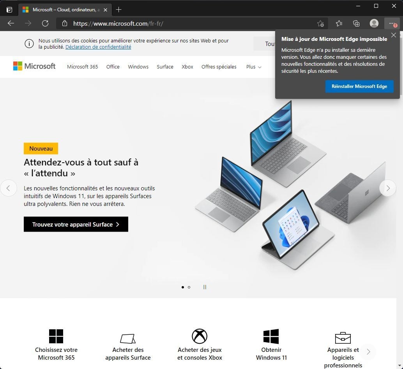This screenshot has height=369, width=403.
Task: Go back to the previous page
Action: (11, 24)
